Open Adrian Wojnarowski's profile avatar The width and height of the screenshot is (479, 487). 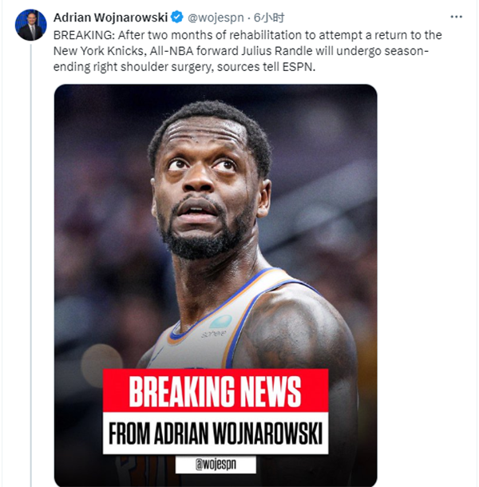click(31, 25)
